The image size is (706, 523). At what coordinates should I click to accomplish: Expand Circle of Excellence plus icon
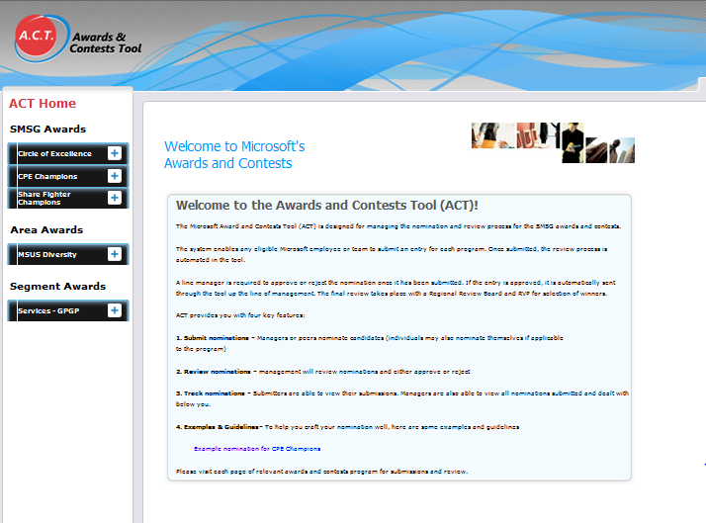click(x=115, y=153)
